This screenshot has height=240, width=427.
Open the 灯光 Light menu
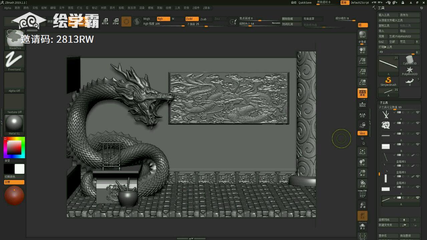79,8
